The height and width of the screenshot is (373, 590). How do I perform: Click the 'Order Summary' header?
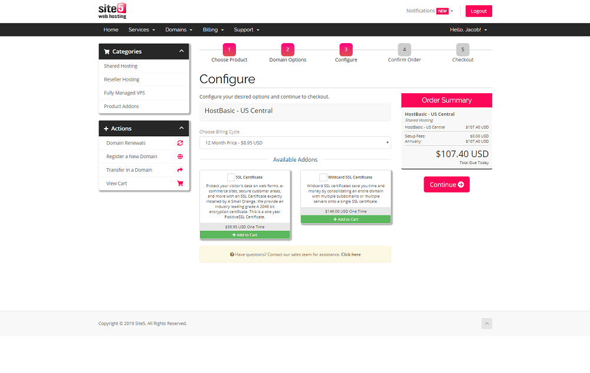click(x=447, y=100)
